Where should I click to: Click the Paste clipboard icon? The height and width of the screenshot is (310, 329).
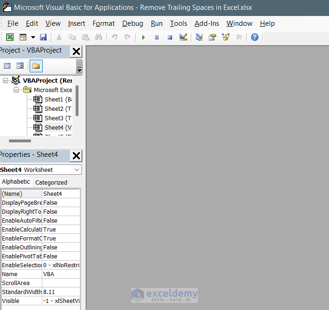(x=86, y=37)
